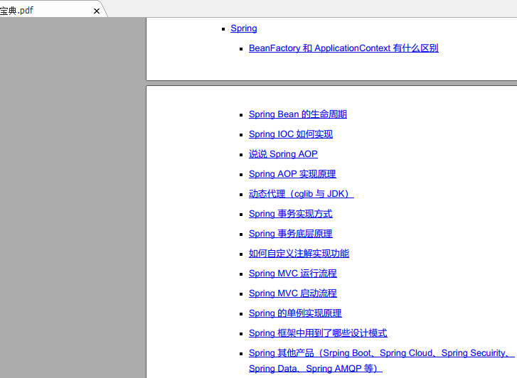Open Spring IOC 如何实现 link
This screenshot has height=378, width=517.
291,134
